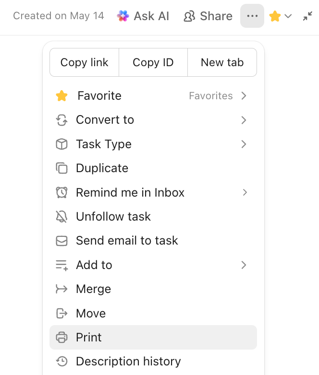The height and width of the screenshot is (375, 319).
Task: Click the Share button
Action: tap(208, 16)
